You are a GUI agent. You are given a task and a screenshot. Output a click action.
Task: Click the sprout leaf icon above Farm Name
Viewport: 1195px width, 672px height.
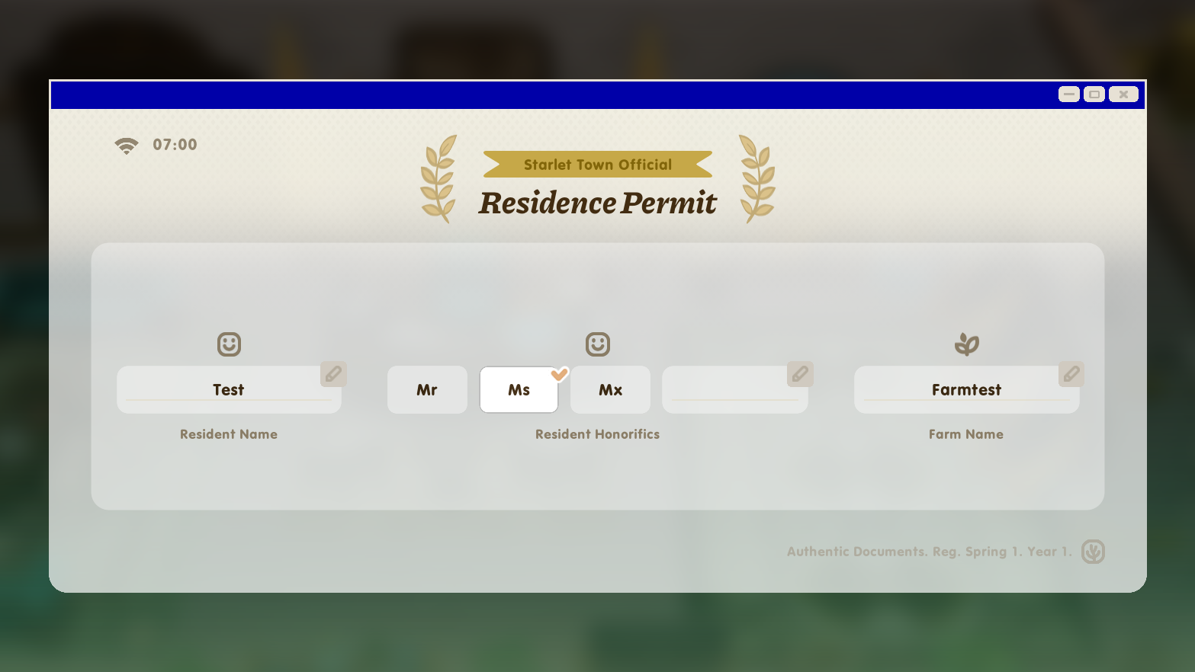point(966,344)
